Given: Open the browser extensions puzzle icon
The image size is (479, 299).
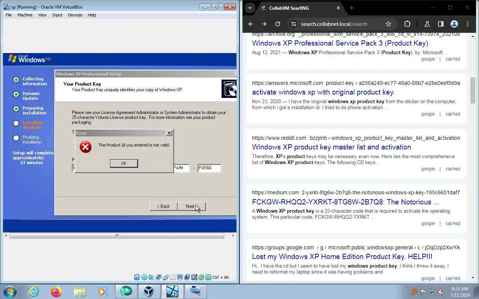Looking at the screenshot, I should (408, 24).
